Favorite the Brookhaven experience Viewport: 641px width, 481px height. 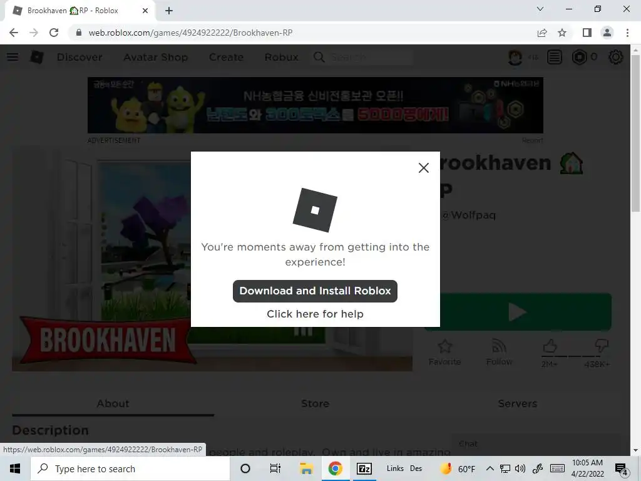click(x=445, y=352)
